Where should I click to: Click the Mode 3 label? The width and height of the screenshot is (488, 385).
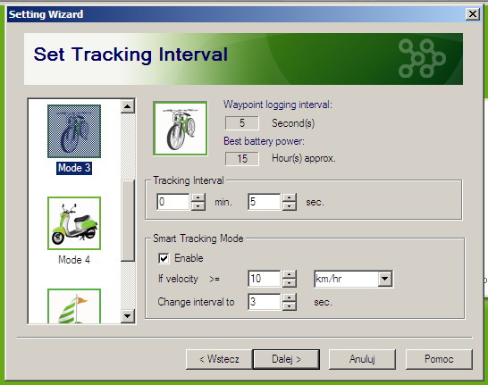74,168
